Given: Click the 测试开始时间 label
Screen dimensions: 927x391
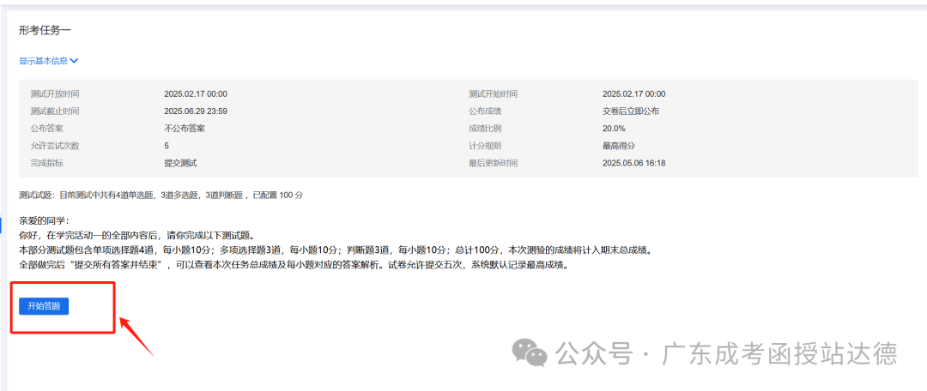Looking at the screenshot, I should pyautogui.click(x=493, y=93).
